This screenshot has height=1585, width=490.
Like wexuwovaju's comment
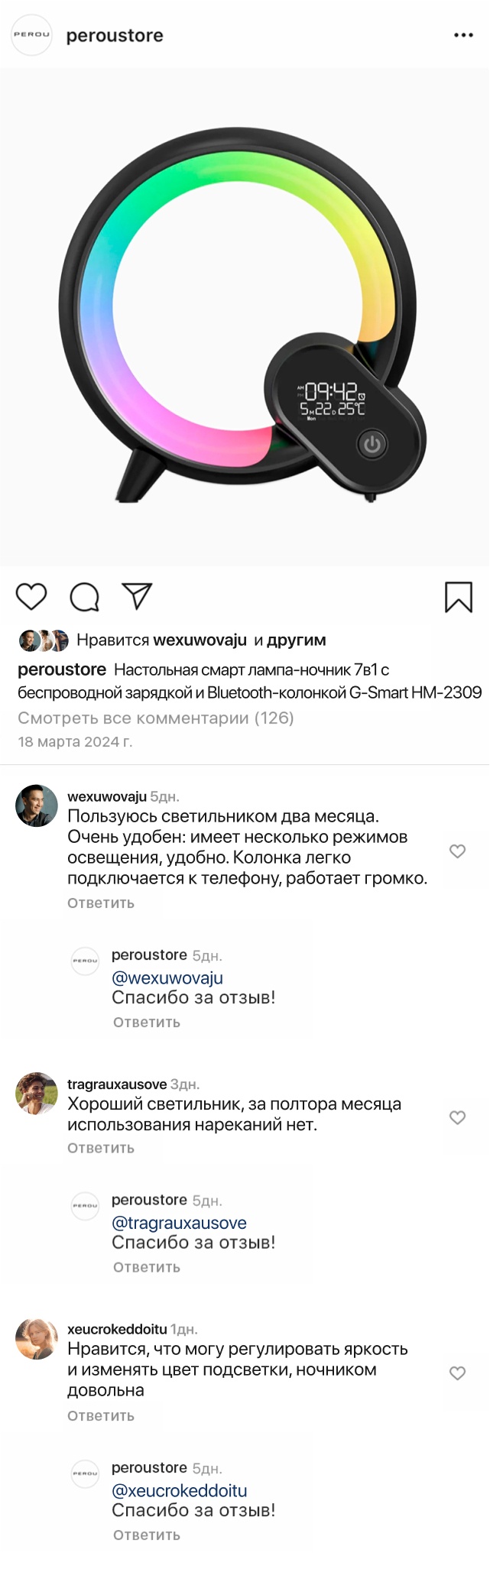tap(457, 851)
